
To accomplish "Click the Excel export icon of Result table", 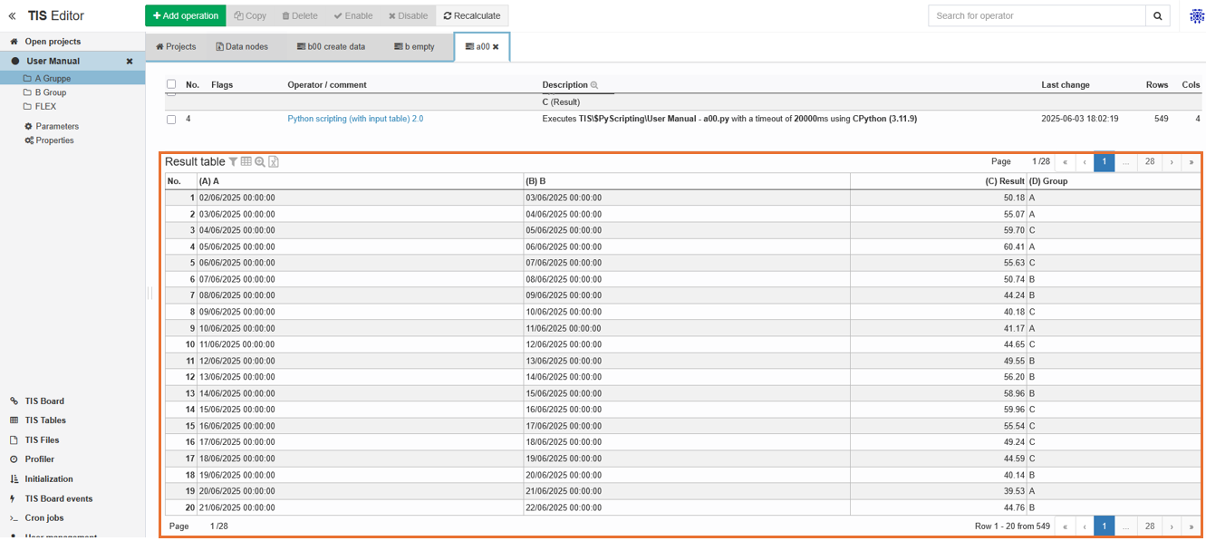I will click(x=274, y=162).
